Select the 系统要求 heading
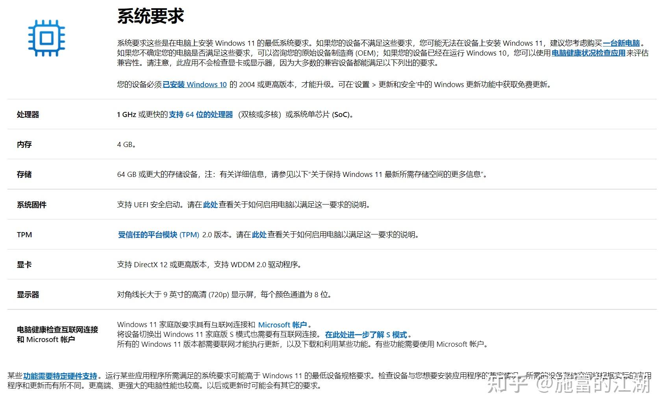This screenshot has width=667, height=411. point(150,16)
